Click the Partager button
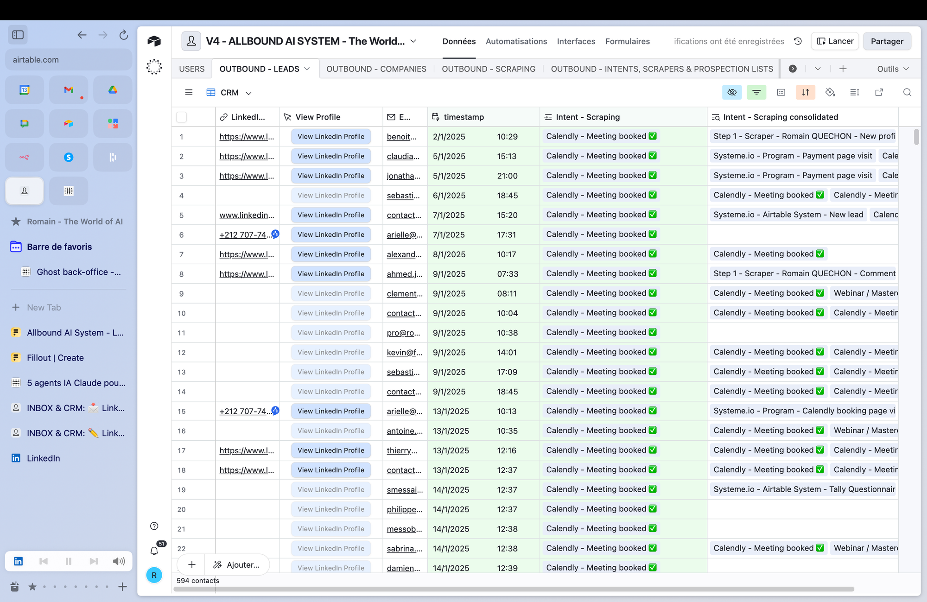 (x=887, y=41)
